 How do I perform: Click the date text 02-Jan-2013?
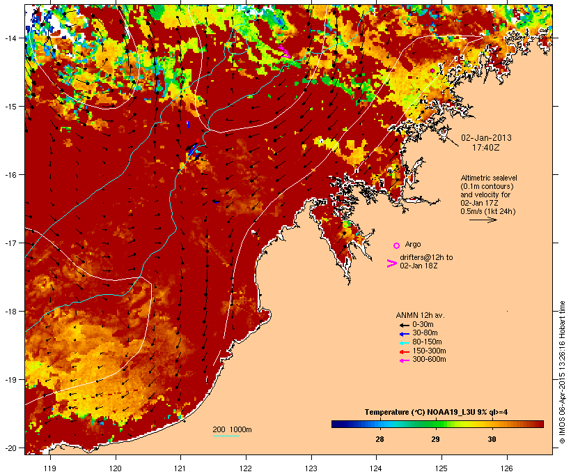coord(486,138)
